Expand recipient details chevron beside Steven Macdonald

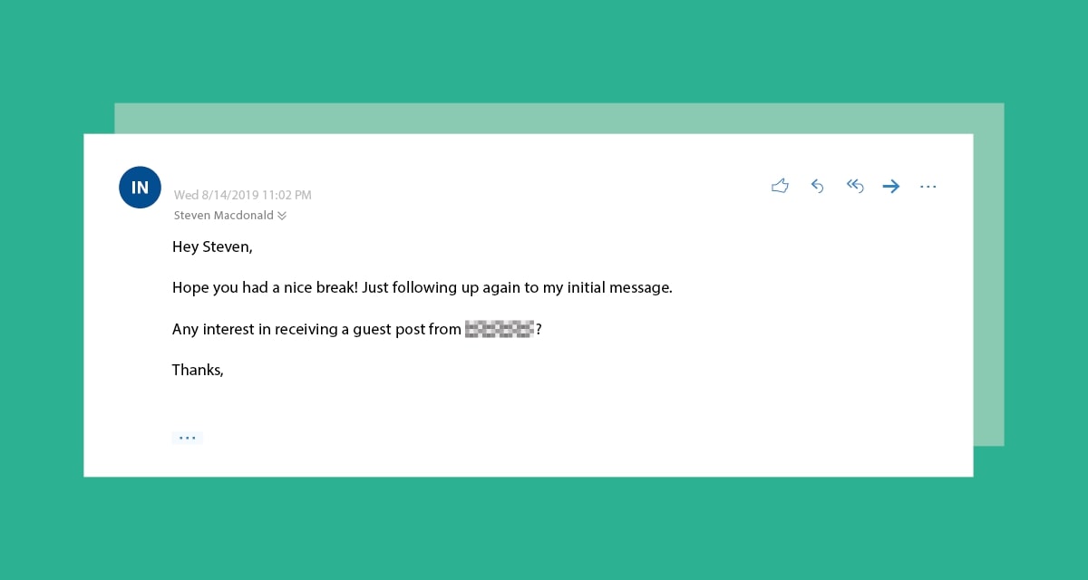(282, 216)
